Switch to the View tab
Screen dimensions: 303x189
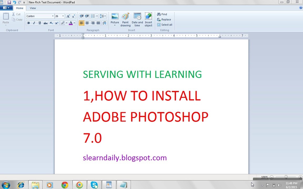point(33,8)
